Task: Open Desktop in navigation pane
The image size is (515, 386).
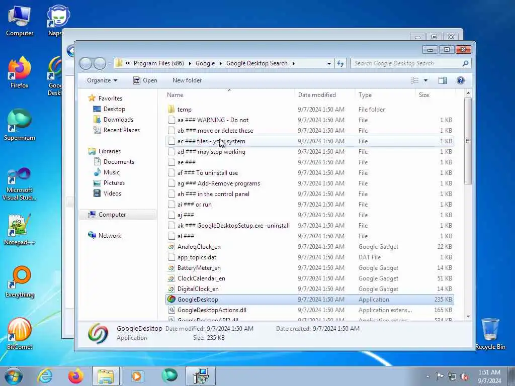Action: [109, 109]
